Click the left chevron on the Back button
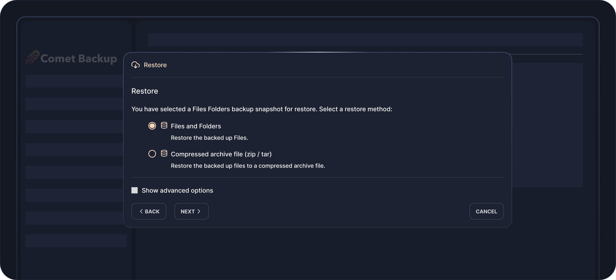This screenshot has width=616, height=280. tap(141, 211)
